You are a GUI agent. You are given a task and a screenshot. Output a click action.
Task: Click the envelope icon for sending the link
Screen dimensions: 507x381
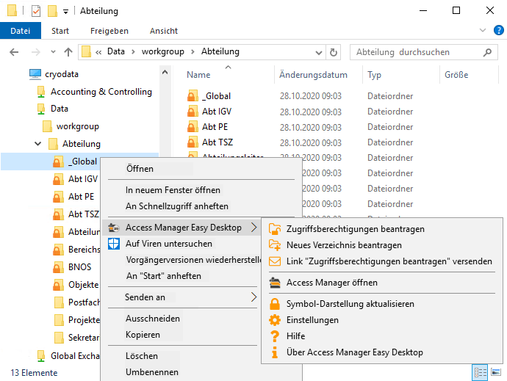[x=275, y=261]
